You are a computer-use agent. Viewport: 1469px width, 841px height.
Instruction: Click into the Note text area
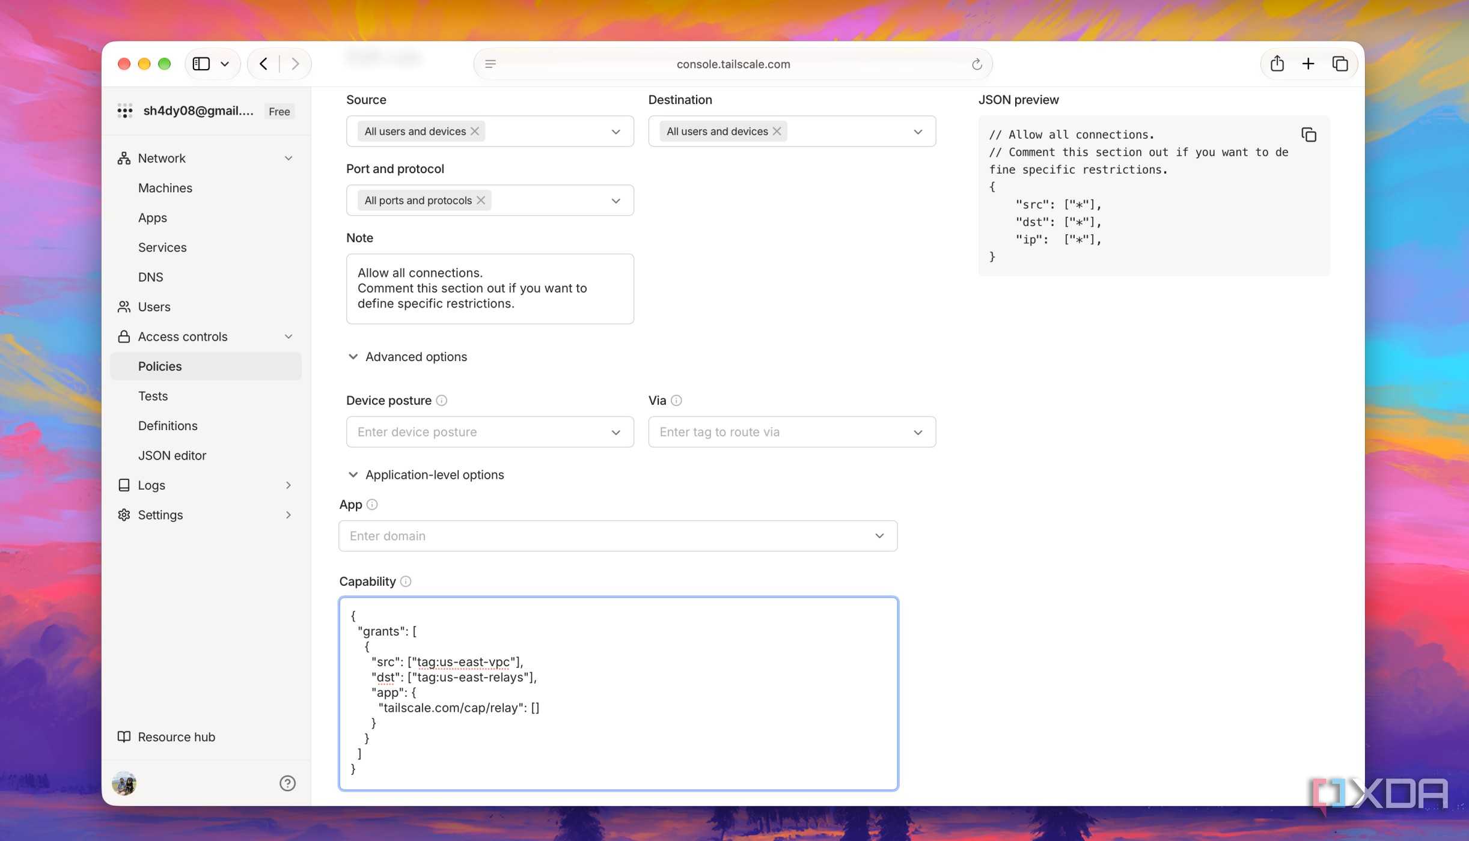point(490,289)
